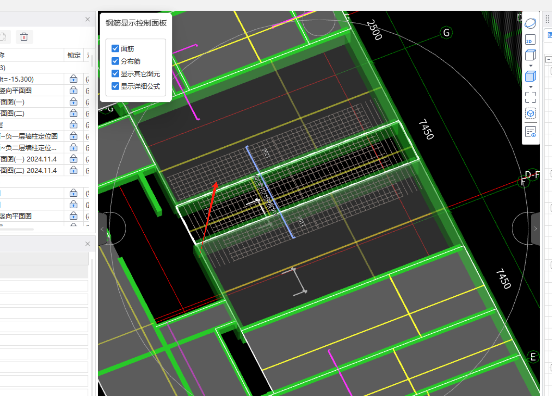552x396 pixels.
Task: Open the display settings list-with-eye icon
Action: pos(530,132)
